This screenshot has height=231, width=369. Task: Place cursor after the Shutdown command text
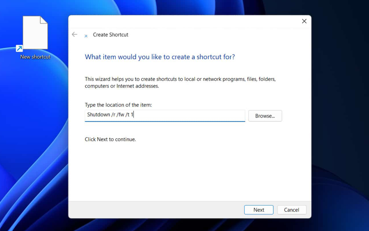coord(134,115)
